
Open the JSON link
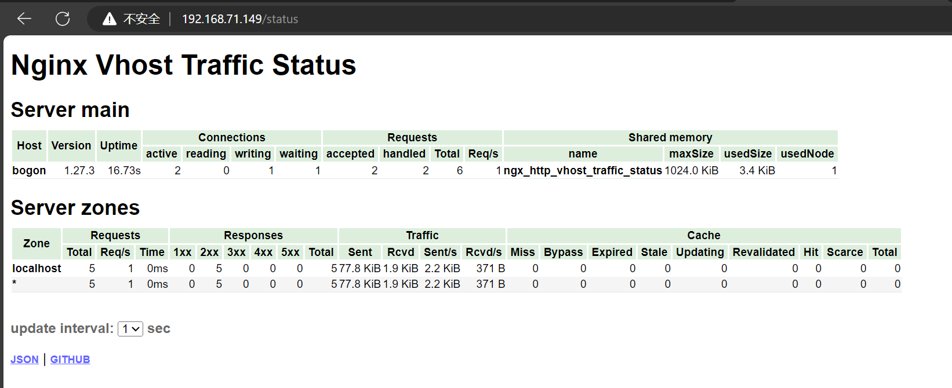pyautogui.click(x=24, y=360)
